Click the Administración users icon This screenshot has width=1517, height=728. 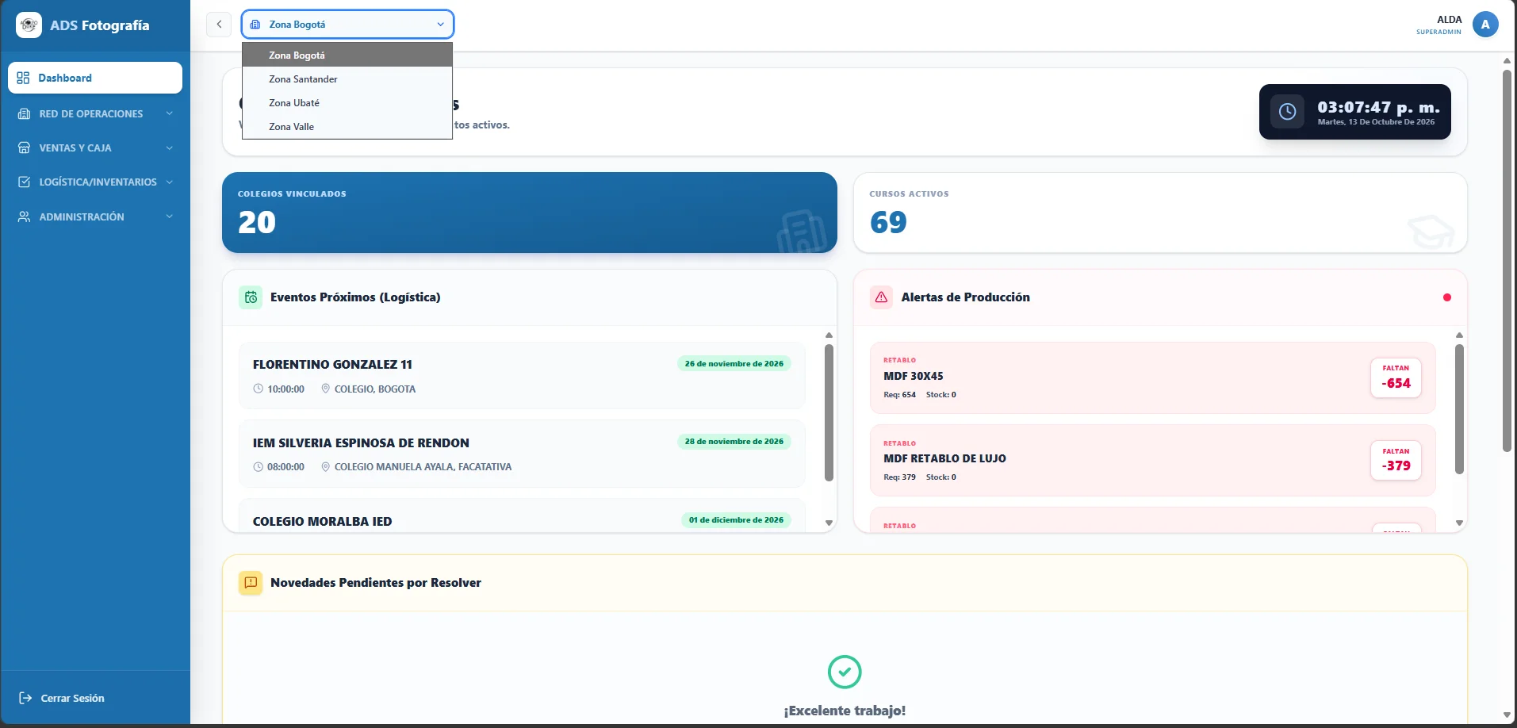24,216
